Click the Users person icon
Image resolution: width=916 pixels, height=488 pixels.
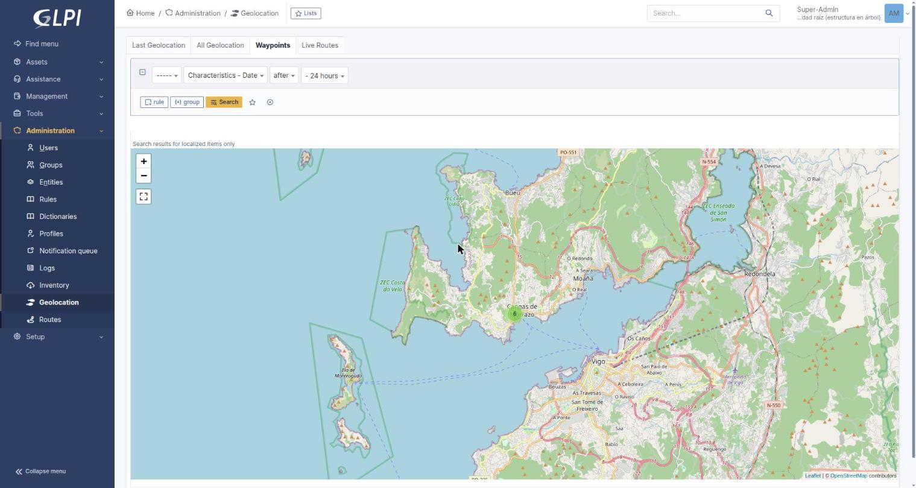(30, 148)
